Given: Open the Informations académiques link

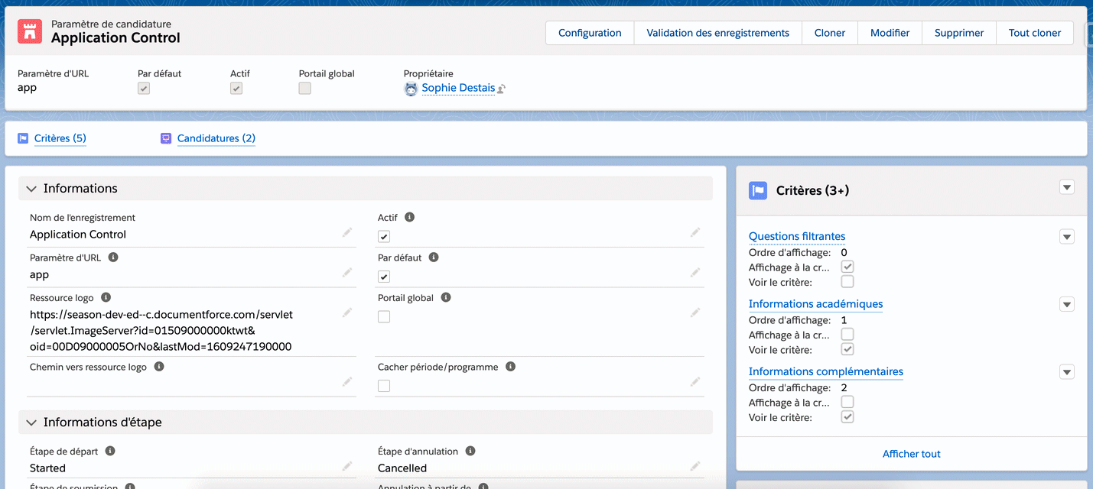Looking at the screenshot, I should click(815, 304).
